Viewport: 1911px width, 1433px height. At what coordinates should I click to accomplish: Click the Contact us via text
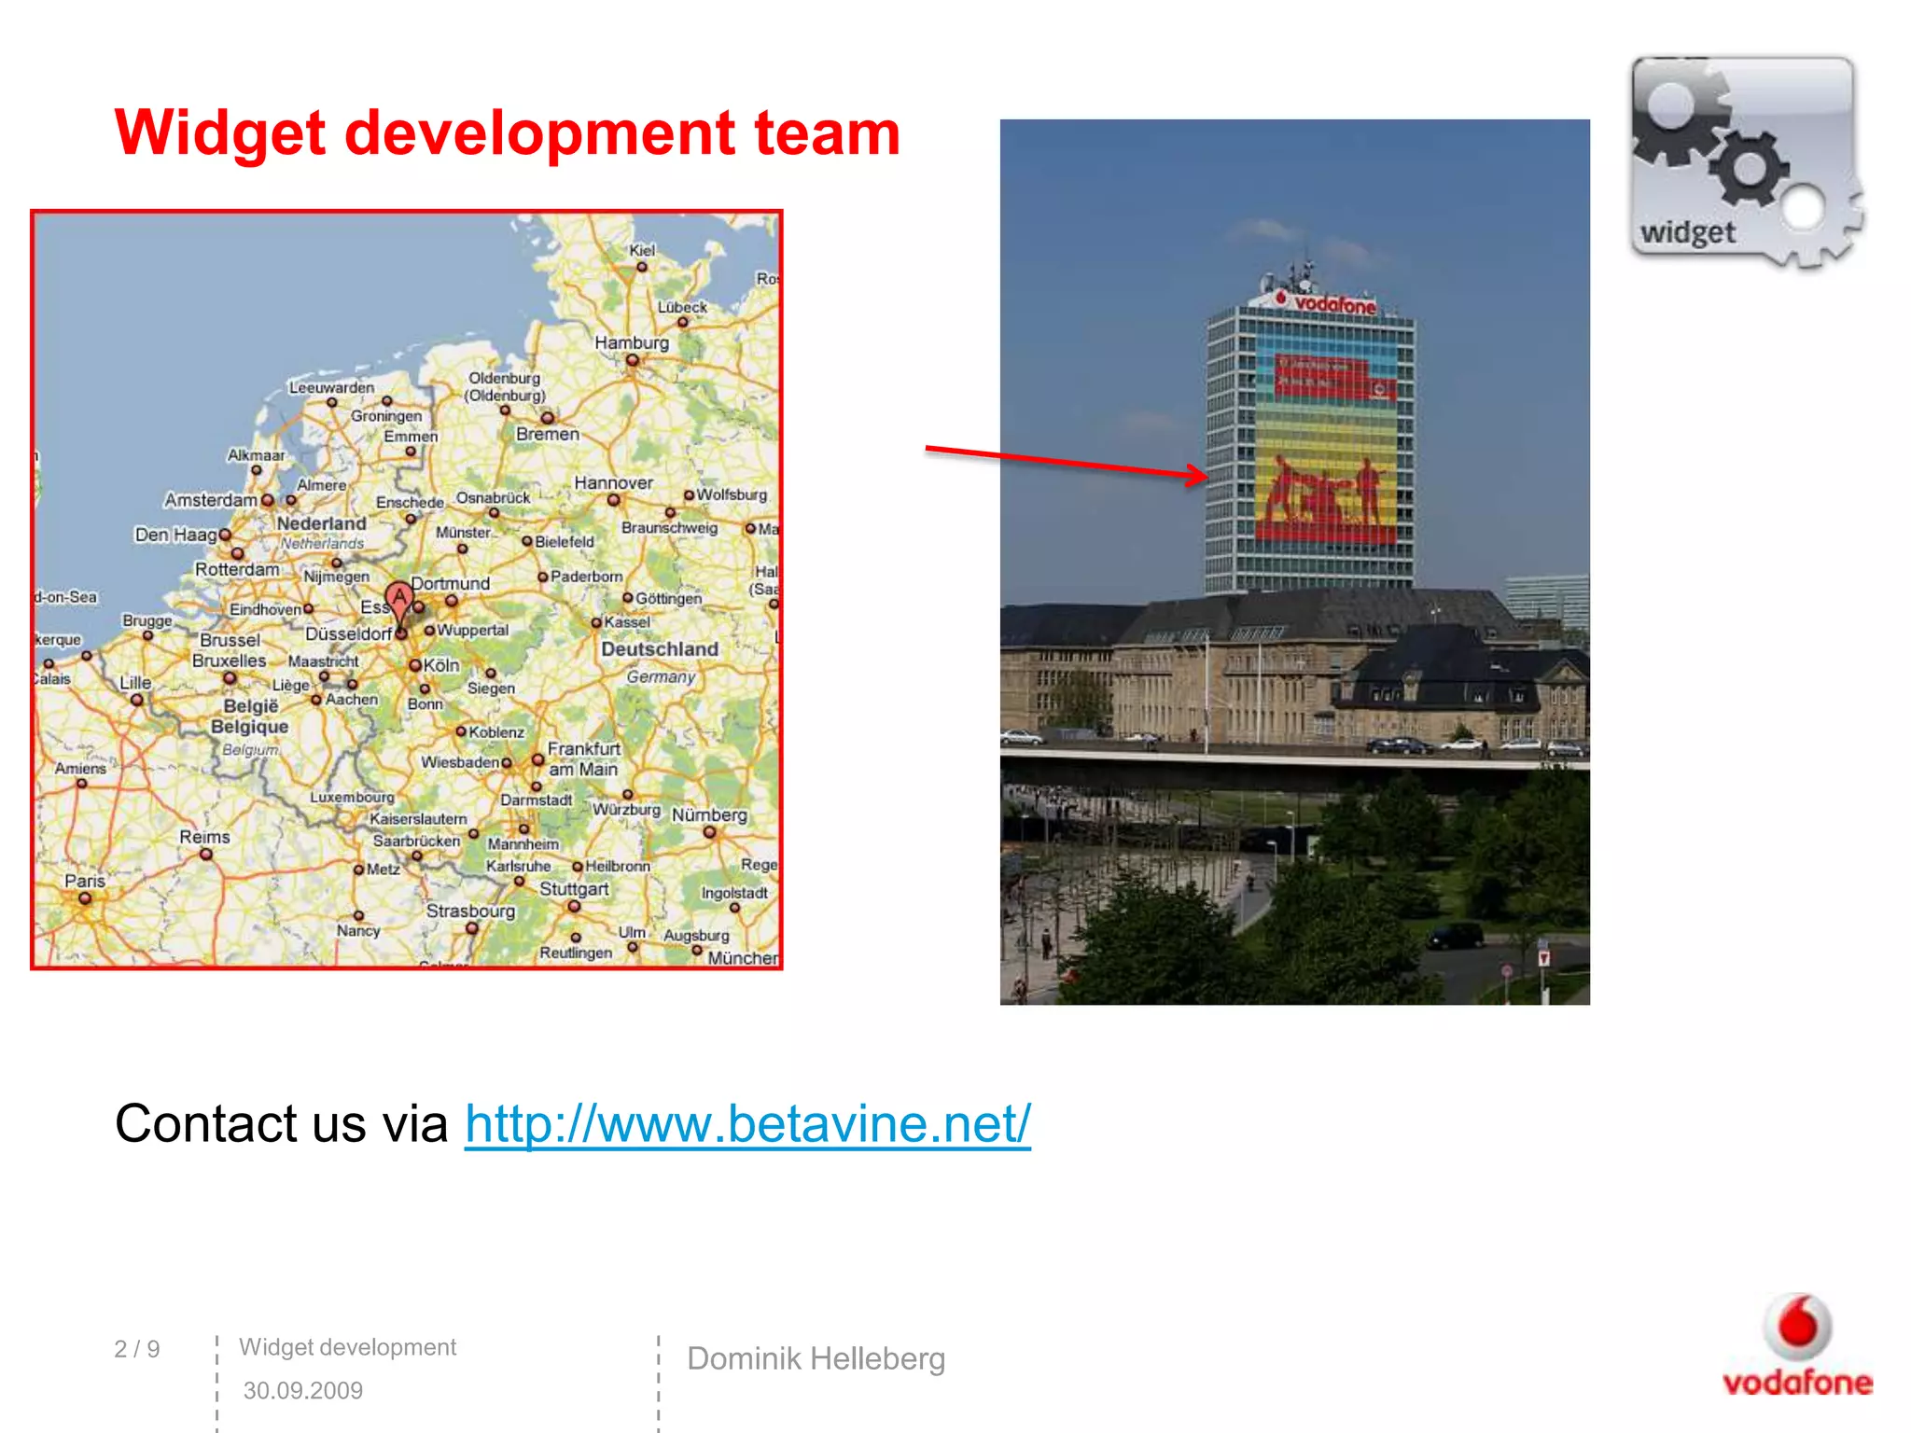pyautogui.click(x=281, y=1123)
